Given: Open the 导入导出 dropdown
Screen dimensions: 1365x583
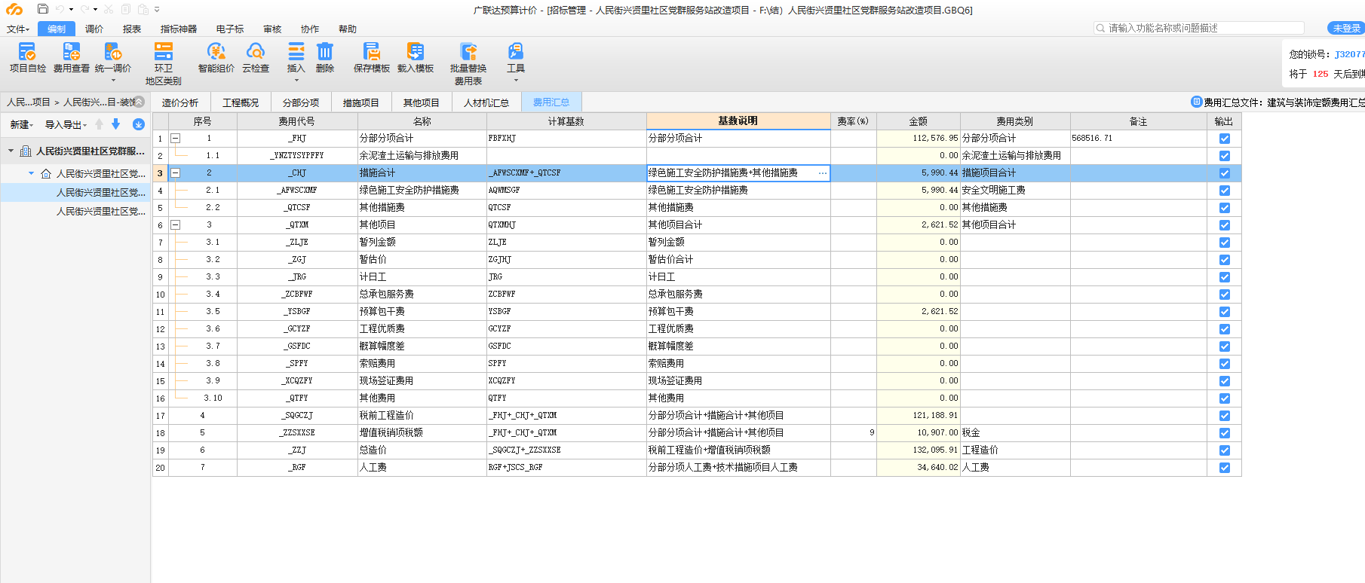Looking at the screenshot, I should (x=66, y=124).
